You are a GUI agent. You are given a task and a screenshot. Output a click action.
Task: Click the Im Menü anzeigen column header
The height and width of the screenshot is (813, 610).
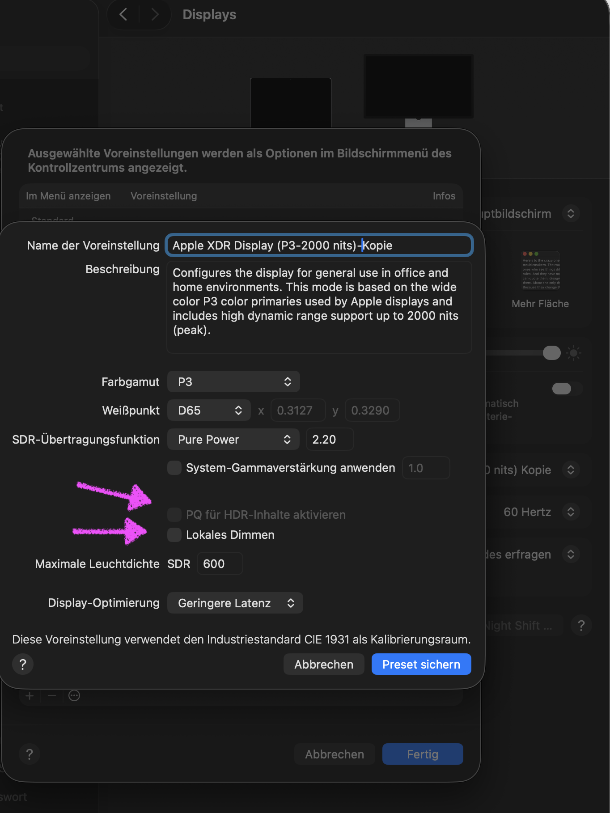[x=68, y=196]
